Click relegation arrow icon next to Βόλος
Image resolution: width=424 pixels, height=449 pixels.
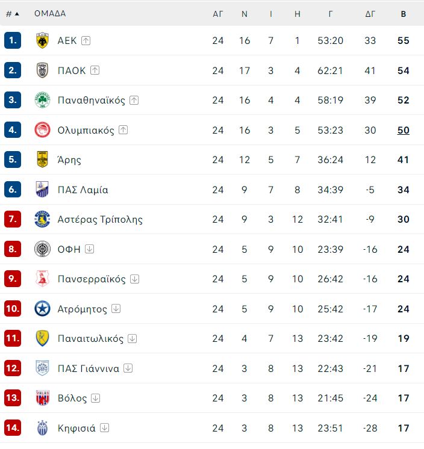[x=95, y=398]
